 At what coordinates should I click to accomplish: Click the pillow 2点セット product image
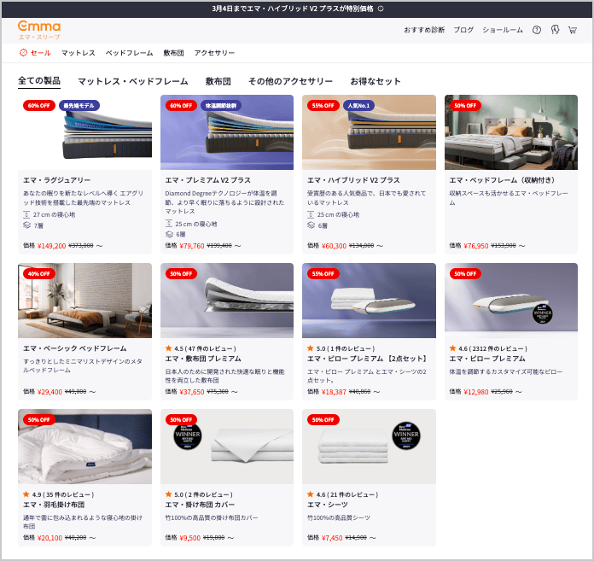pos(369,301)
